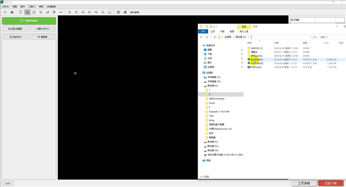This screenshot has height=187, width=346.
Task: Click the zoom in magnifier icon
Action: 96,12
